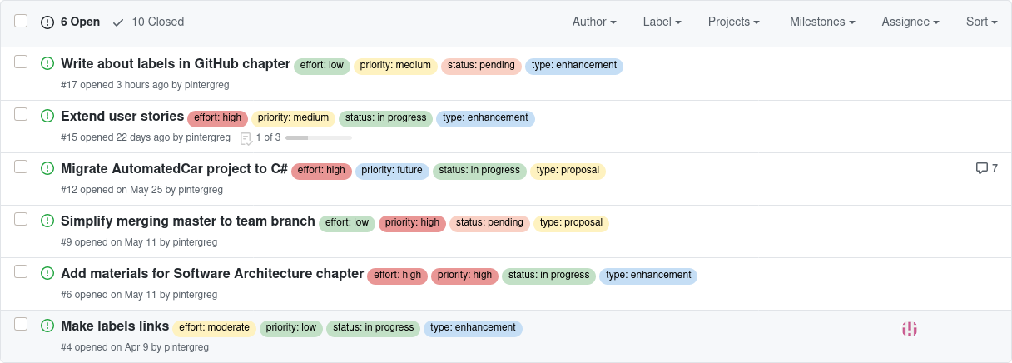Open the Author filter dropdown
Image resolution: width=1012 pixels, height=363 pixels.
tap(594, 22)
